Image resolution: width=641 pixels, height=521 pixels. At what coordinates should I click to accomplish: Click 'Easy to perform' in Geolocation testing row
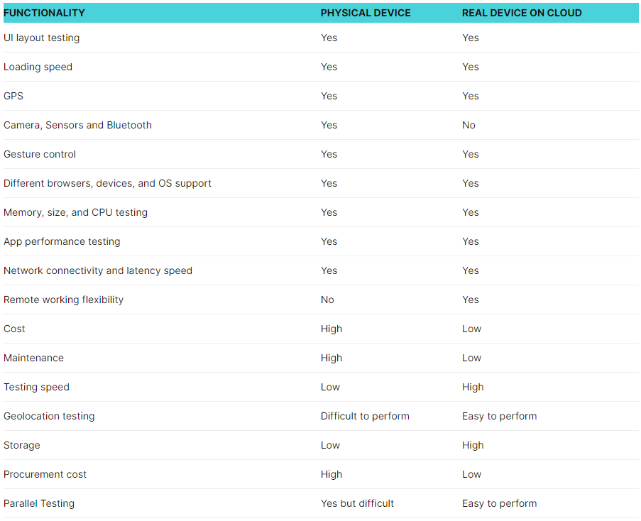coord(499,416)
